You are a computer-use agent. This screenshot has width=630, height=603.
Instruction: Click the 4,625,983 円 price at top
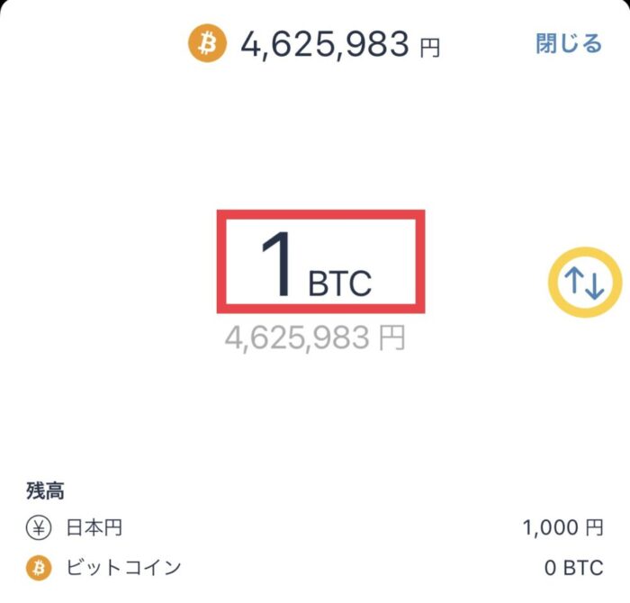point(340,44)
